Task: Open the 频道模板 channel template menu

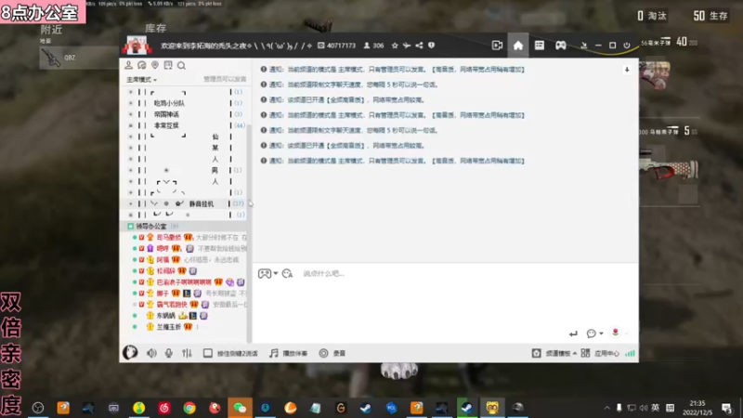Action: (x=554, y=353)
